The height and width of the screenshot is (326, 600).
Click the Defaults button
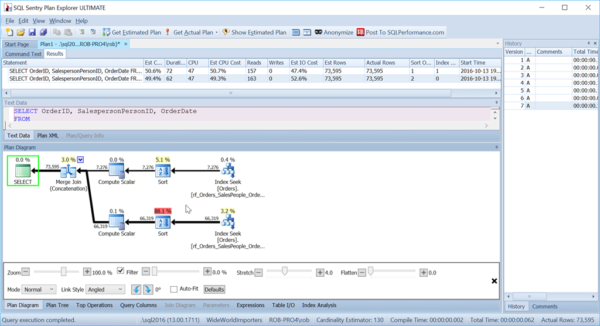tap(214, 289)
